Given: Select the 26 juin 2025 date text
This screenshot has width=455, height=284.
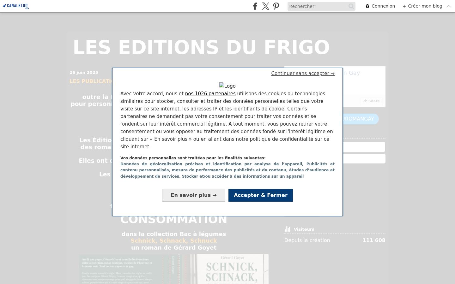Looking at the screenshot, I should [84, 72].
